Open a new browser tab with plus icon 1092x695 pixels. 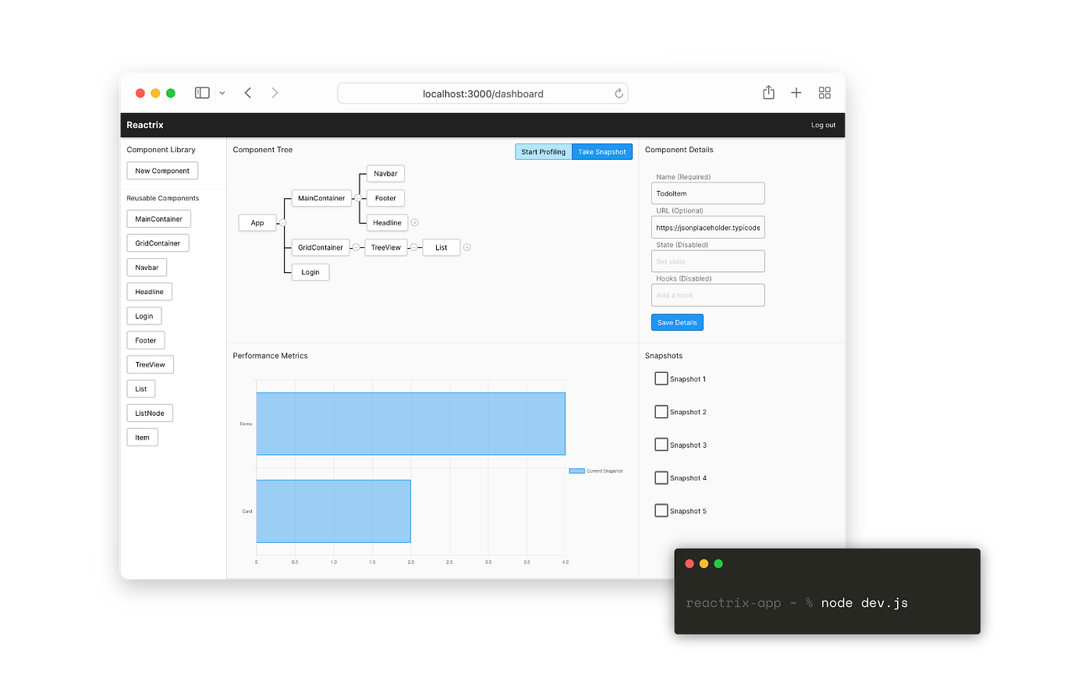tap(796, 92)
